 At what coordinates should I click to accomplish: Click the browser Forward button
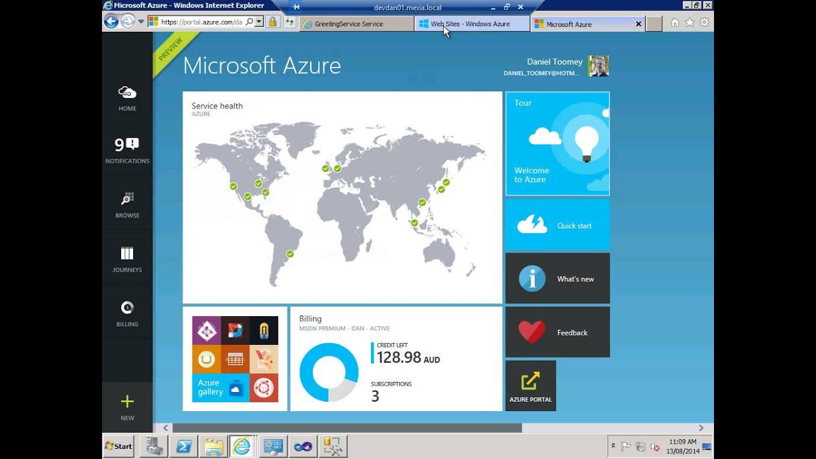[x=127, y=22]
